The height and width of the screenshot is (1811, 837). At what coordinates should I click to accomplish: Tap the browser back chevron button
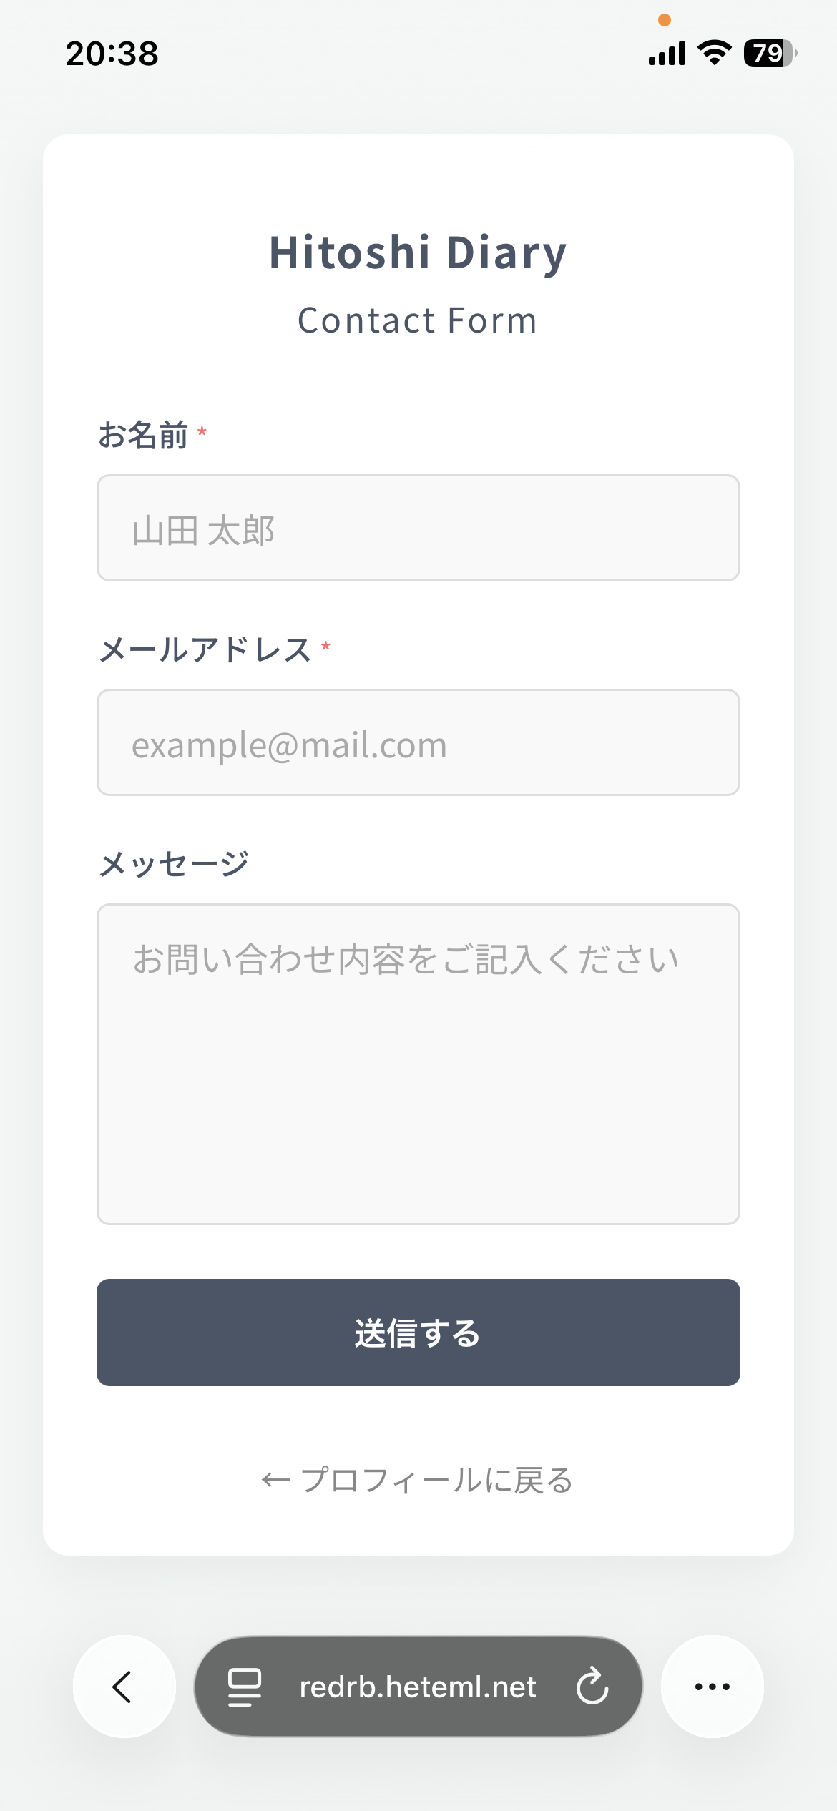124,1687
